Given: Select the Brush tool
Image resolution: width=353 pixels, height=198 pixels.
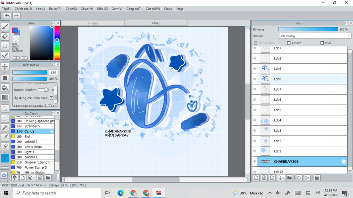Looking at the screenshot, I should [x=5, y=27].
